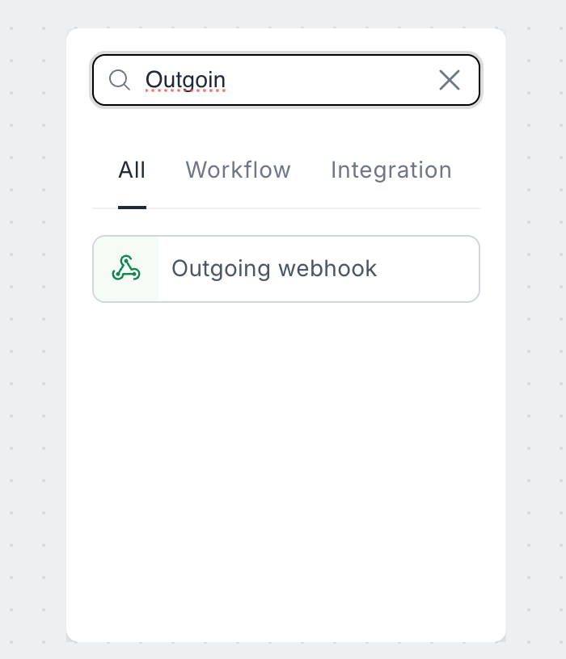Switch to the Workflow tab
The width and height of the screenshot is (566, 659).
coord(238,170)
